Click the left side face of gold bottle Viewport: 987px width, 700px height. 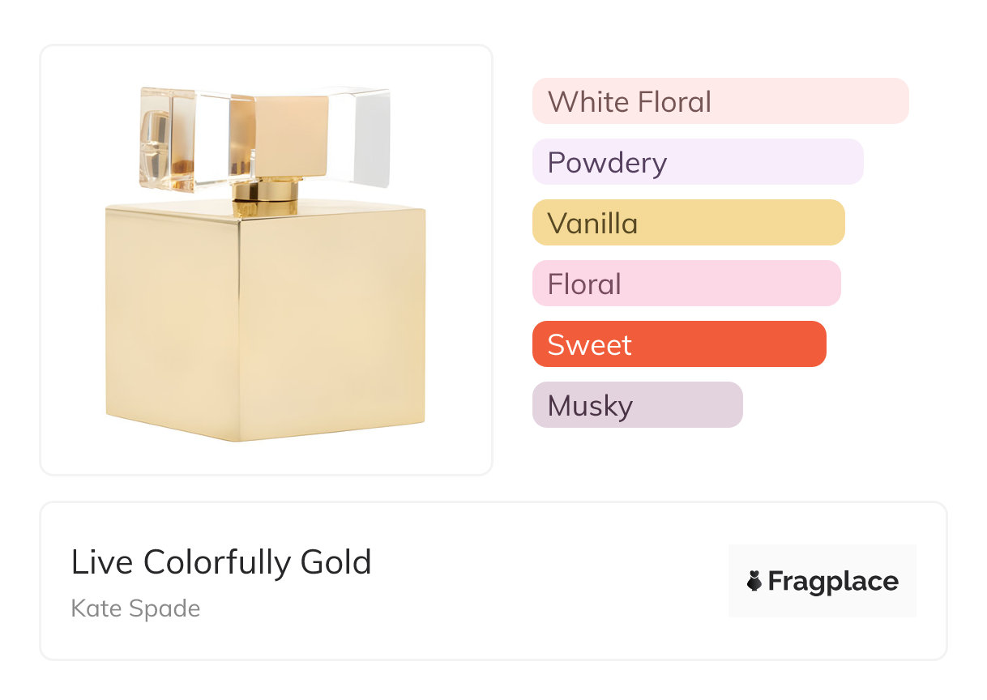click(172, 316)
